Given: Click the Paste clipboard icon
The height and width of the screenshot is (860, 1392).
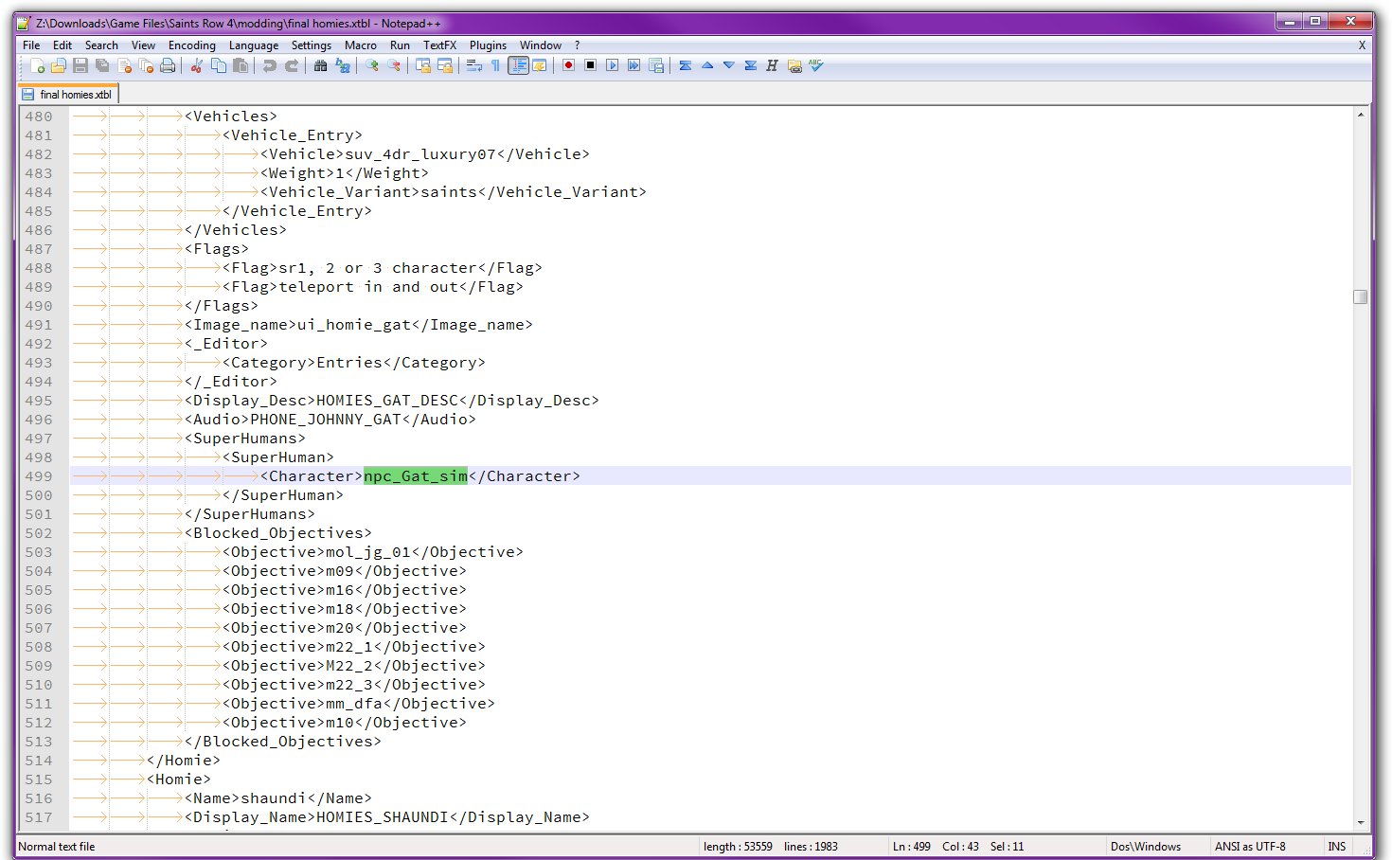Looking at the screenshot, I should [241, 65].
